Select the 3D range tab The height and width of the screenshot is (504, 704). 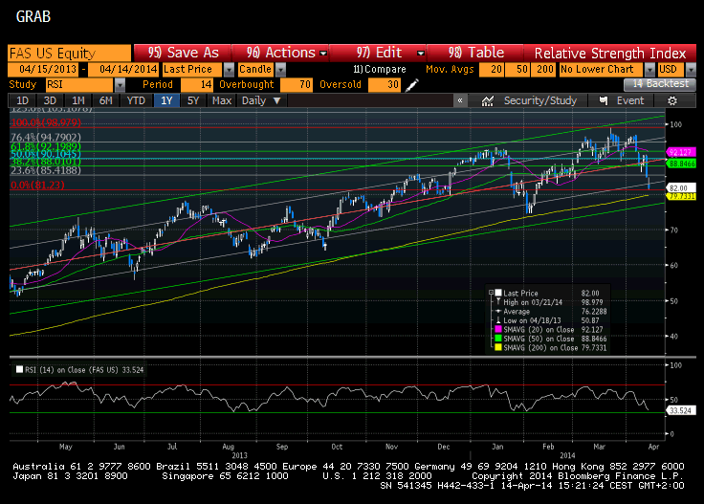(x=50, y=100)
